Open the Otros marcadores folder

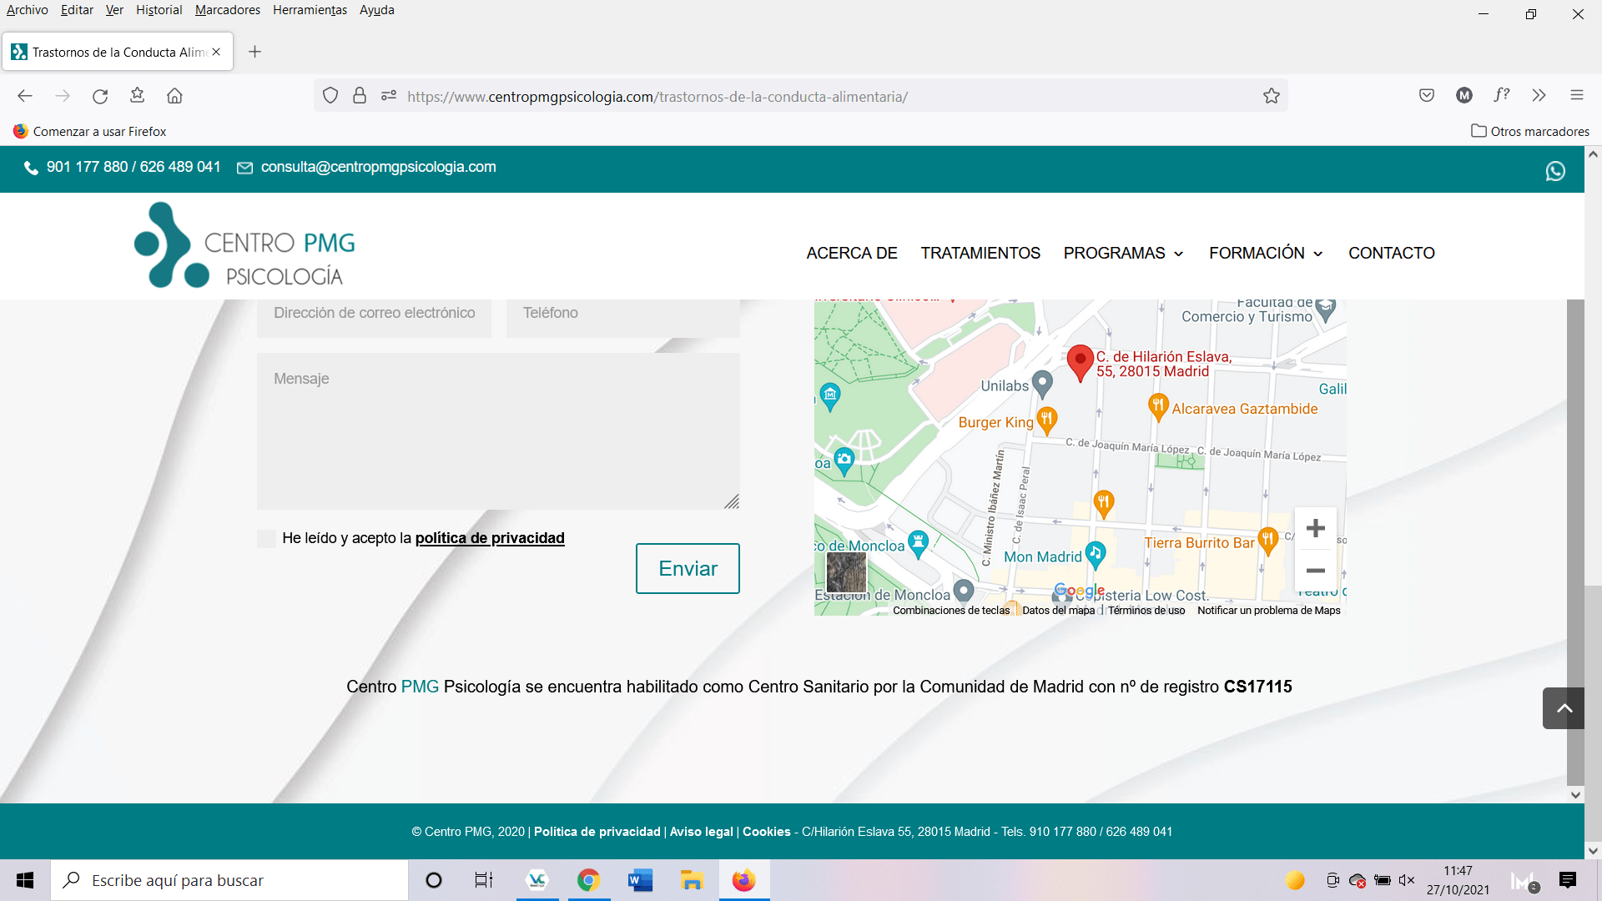click(1530, 132)
